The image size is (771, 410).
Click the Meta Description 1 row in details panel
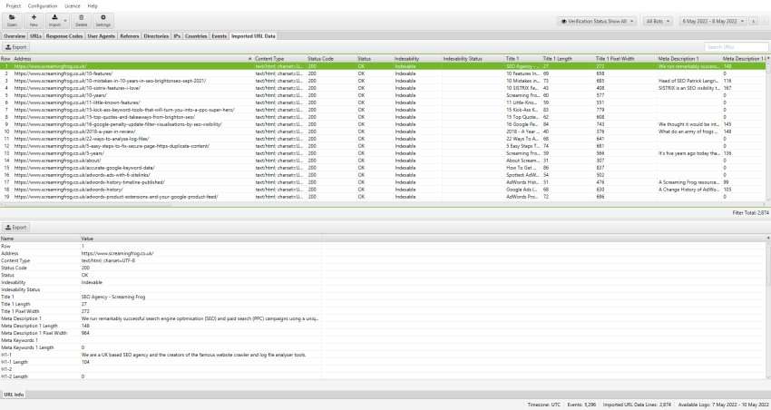[x=383, y=318]
